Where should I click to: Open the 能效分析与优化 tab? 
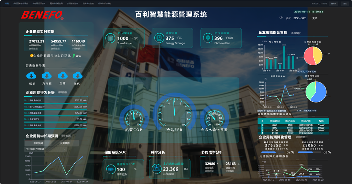[x=104, y=3]
